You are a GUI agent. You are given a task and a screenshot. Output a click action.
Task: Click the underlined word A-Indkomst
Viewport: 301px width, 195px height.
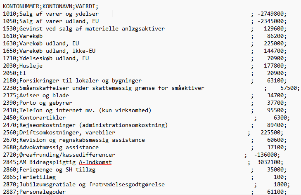[x=95, y=162]
